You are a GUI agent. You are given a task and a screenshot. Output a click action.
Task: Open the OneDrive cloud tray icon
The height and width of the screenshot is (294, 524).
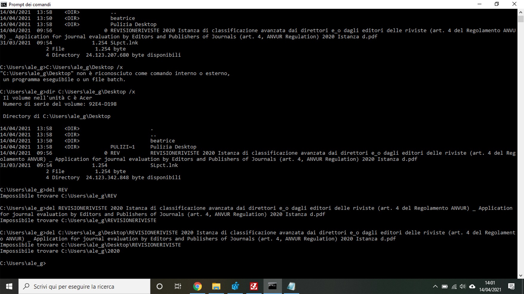[472, 286]
